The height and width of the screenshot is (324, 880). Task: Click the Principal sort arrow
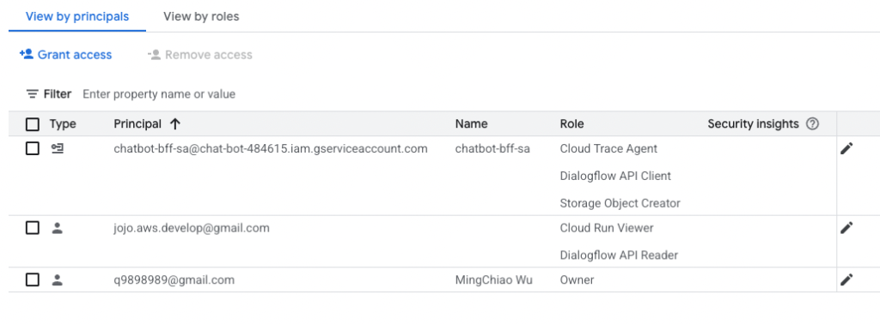(x=174, y=124)
